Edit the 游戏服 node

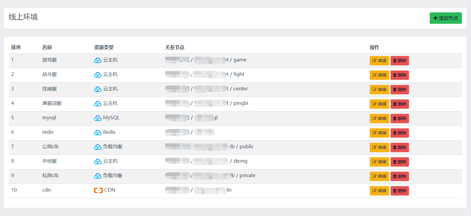379,61
